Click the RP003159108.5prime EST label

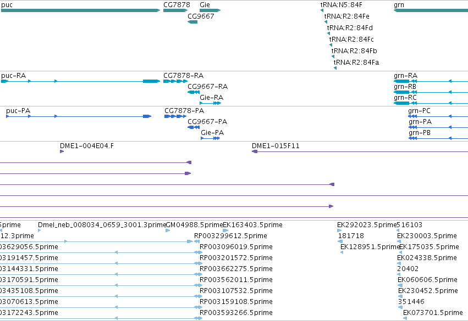click(236, 302)
